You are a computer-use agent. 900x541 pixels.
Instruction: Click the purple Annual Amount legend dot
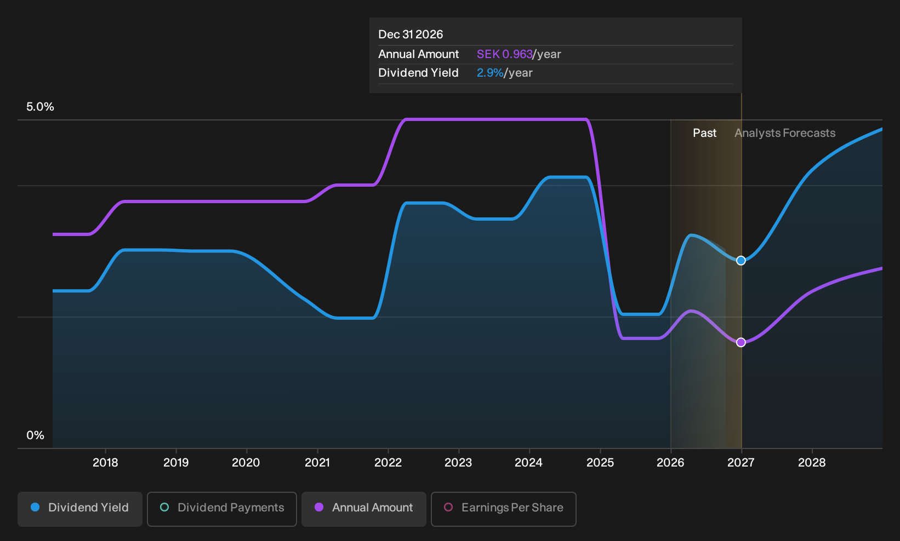point(319,508)
